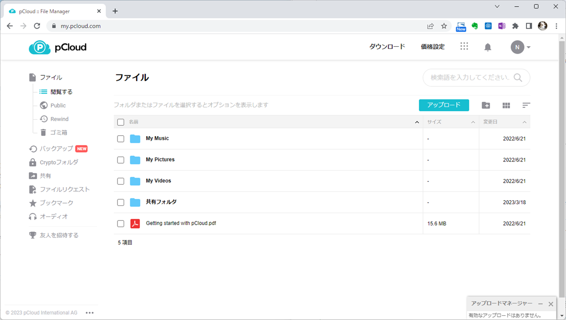Tick the checkbox for 共有フォルダ
The image size is (566, 320).
point(121,202)
